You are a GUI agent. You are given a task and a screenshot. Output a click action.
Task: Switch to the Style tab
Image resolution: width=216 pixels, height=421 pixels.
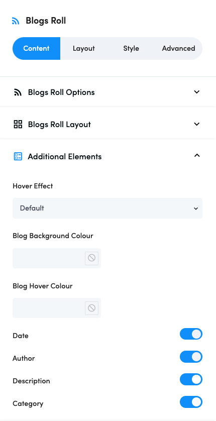[131, 49]
